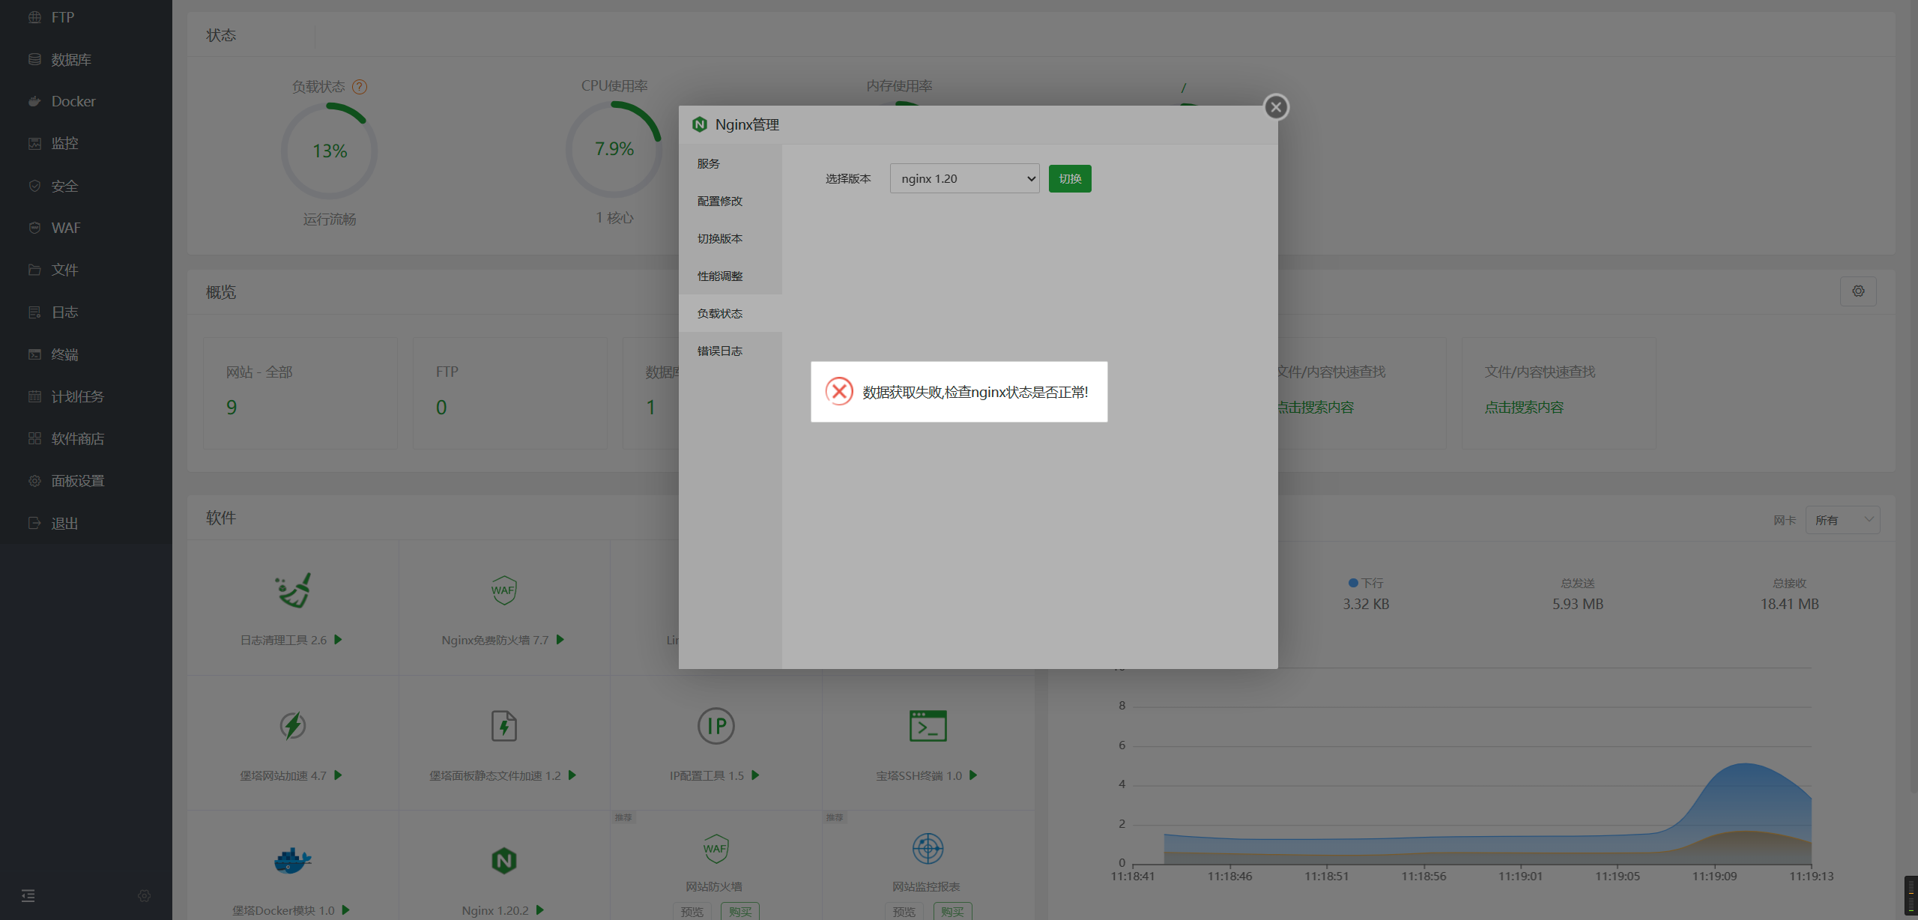This screenshot has width=1918, height=920.
Task: Open the 安全 security sidebar icon
Action: click(34, 186)
